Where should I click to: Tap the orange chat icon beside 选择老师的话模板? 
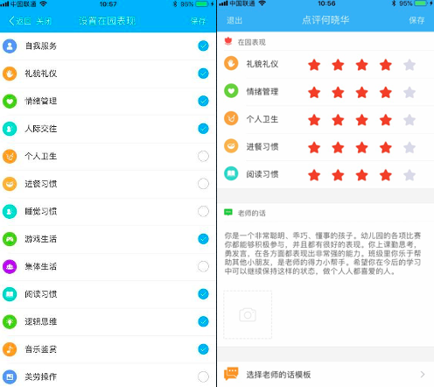pos(231,374)
